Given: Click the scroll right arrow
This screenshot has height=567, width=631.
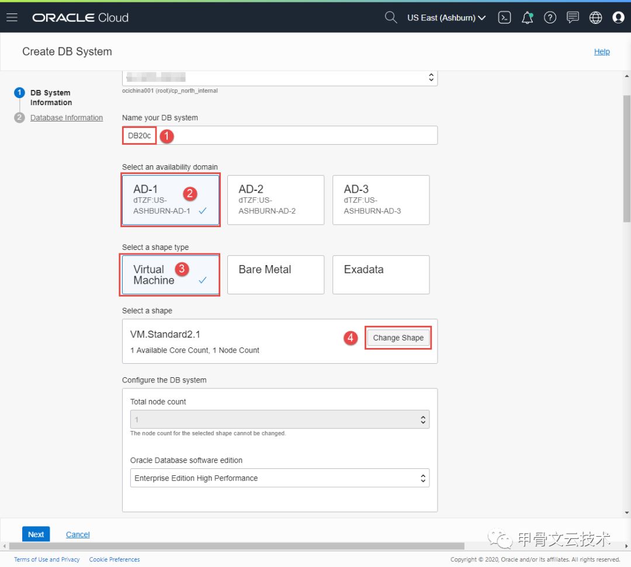Looking at the screenshot, I should pos(626,546).
